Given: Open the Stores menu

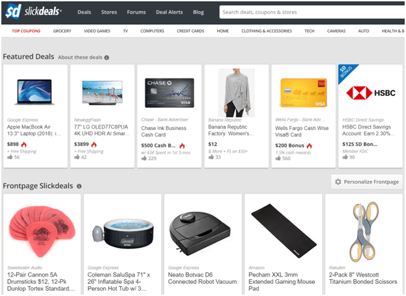Looking at the screenshot, I should coord(109,12).
